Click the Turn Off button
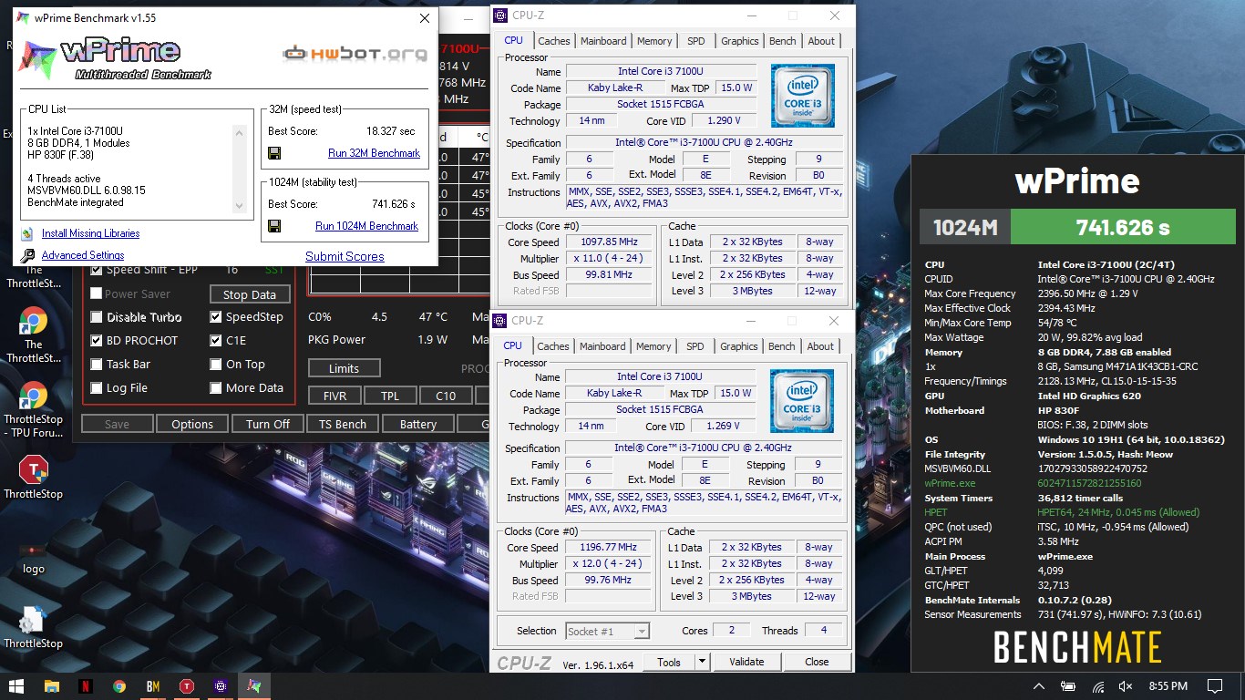Screen dimensions: 1245x700 pyautogui.click(x=268, y=424)
